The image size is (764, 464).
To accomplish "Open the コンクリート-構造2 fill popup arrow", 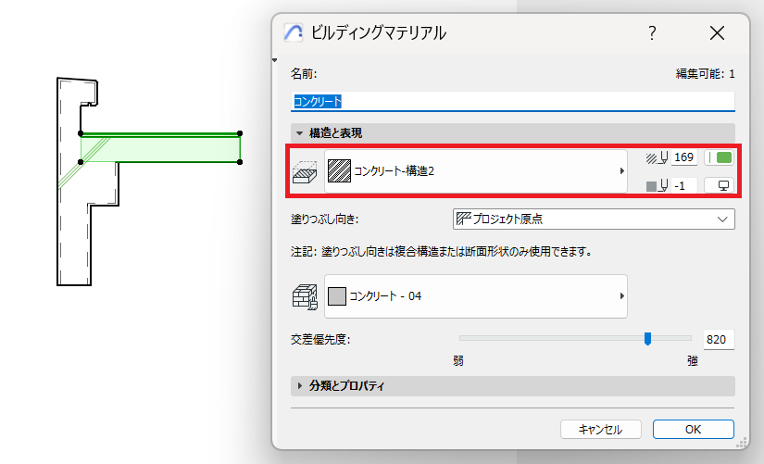I will click(x=621, y=171).
